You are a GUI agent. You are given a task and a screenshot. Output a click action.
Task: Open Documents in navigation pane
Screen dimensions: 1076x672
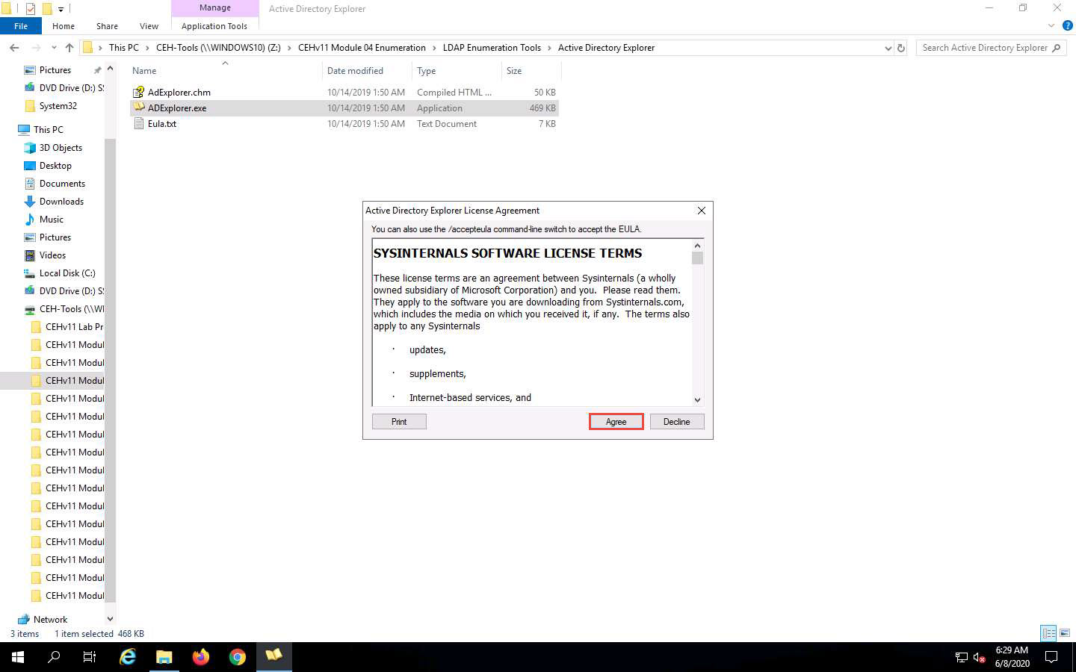[x=62, y=184]
